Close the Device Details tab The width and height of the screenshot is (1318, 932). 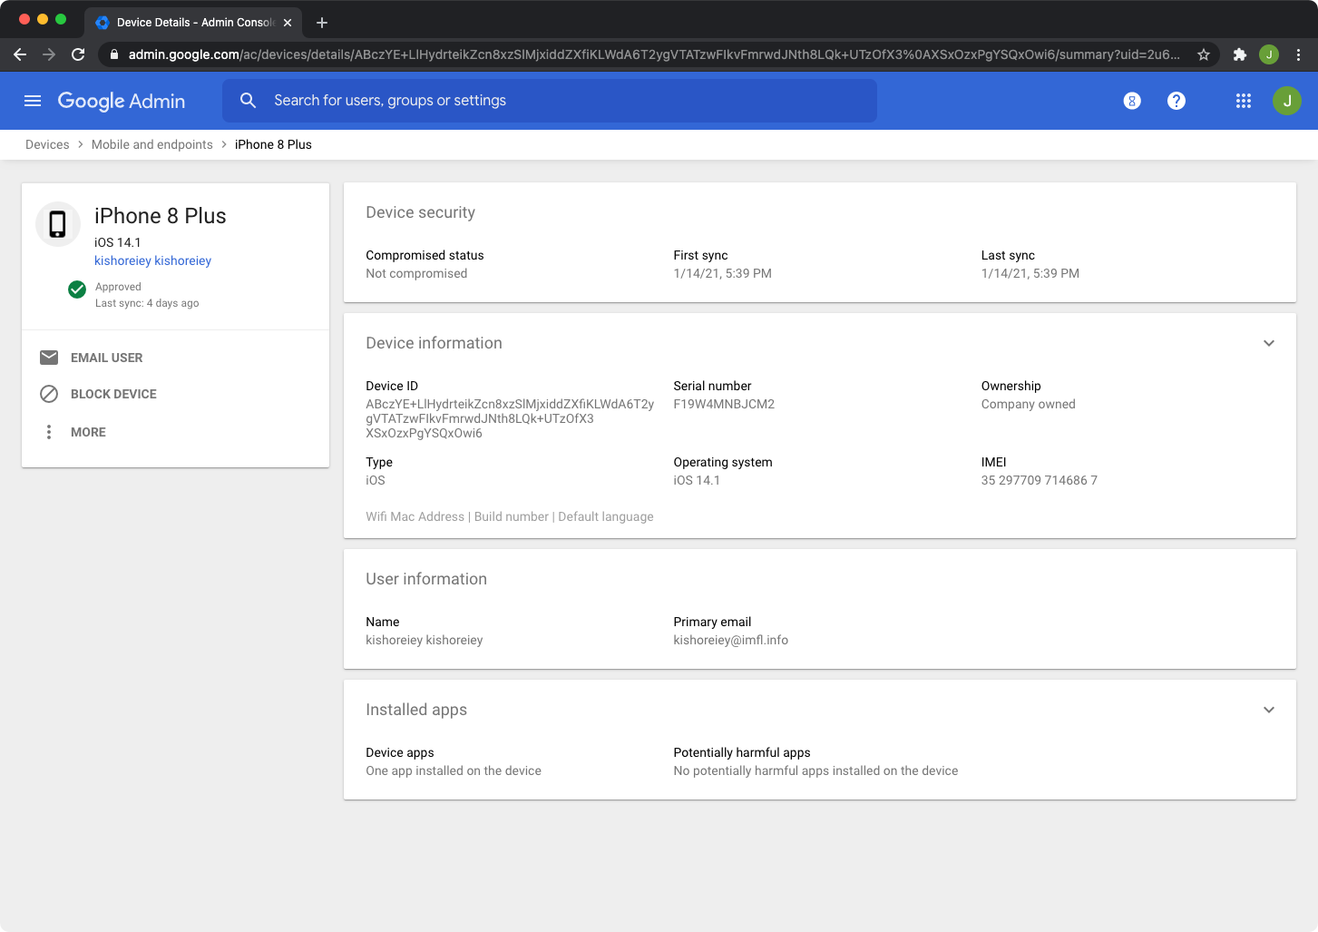coord(288,23)
